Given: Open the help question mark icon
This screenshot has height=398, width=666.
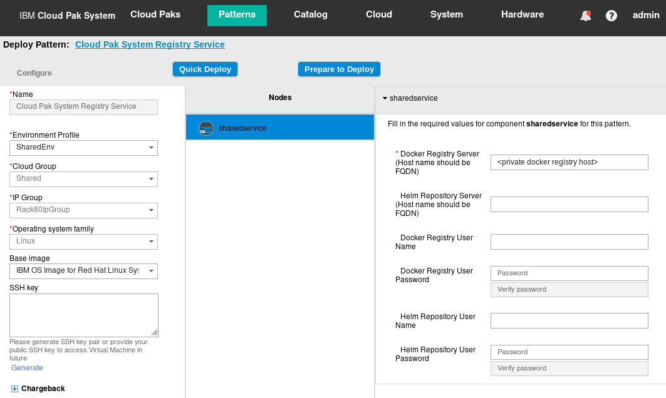Looking at the screenshot, I should tap(611, 16).
